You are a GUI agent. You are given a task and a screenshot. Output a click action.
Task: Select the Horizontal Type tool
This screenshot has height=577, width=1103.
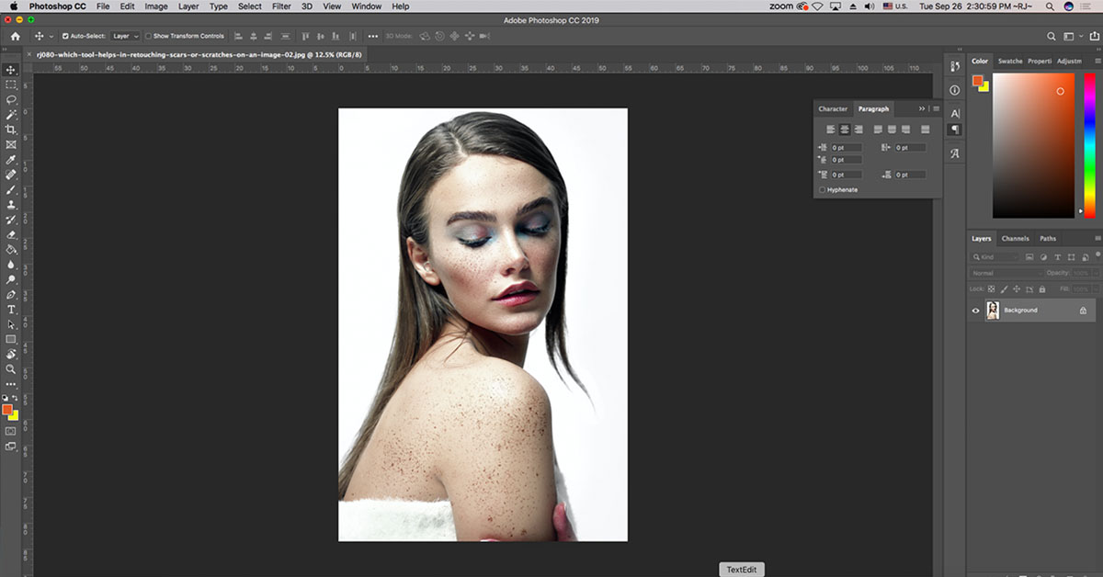tap(11, 310)
